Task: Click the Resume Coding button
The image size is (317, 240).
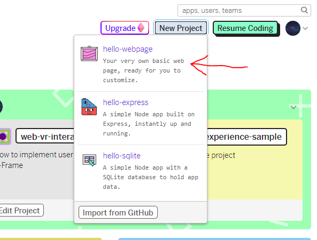Action: (x=245, y=28)
